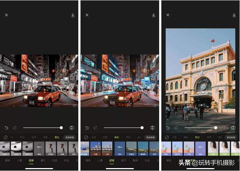Click the filter intensity slider handle, left screen
The height and width of the screenshot is (171, 240).
61,128
